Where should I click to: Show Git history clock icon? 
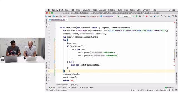[162, 16]
